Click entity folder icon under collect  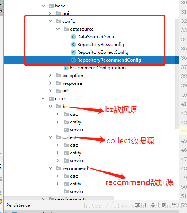pos(66,153)
